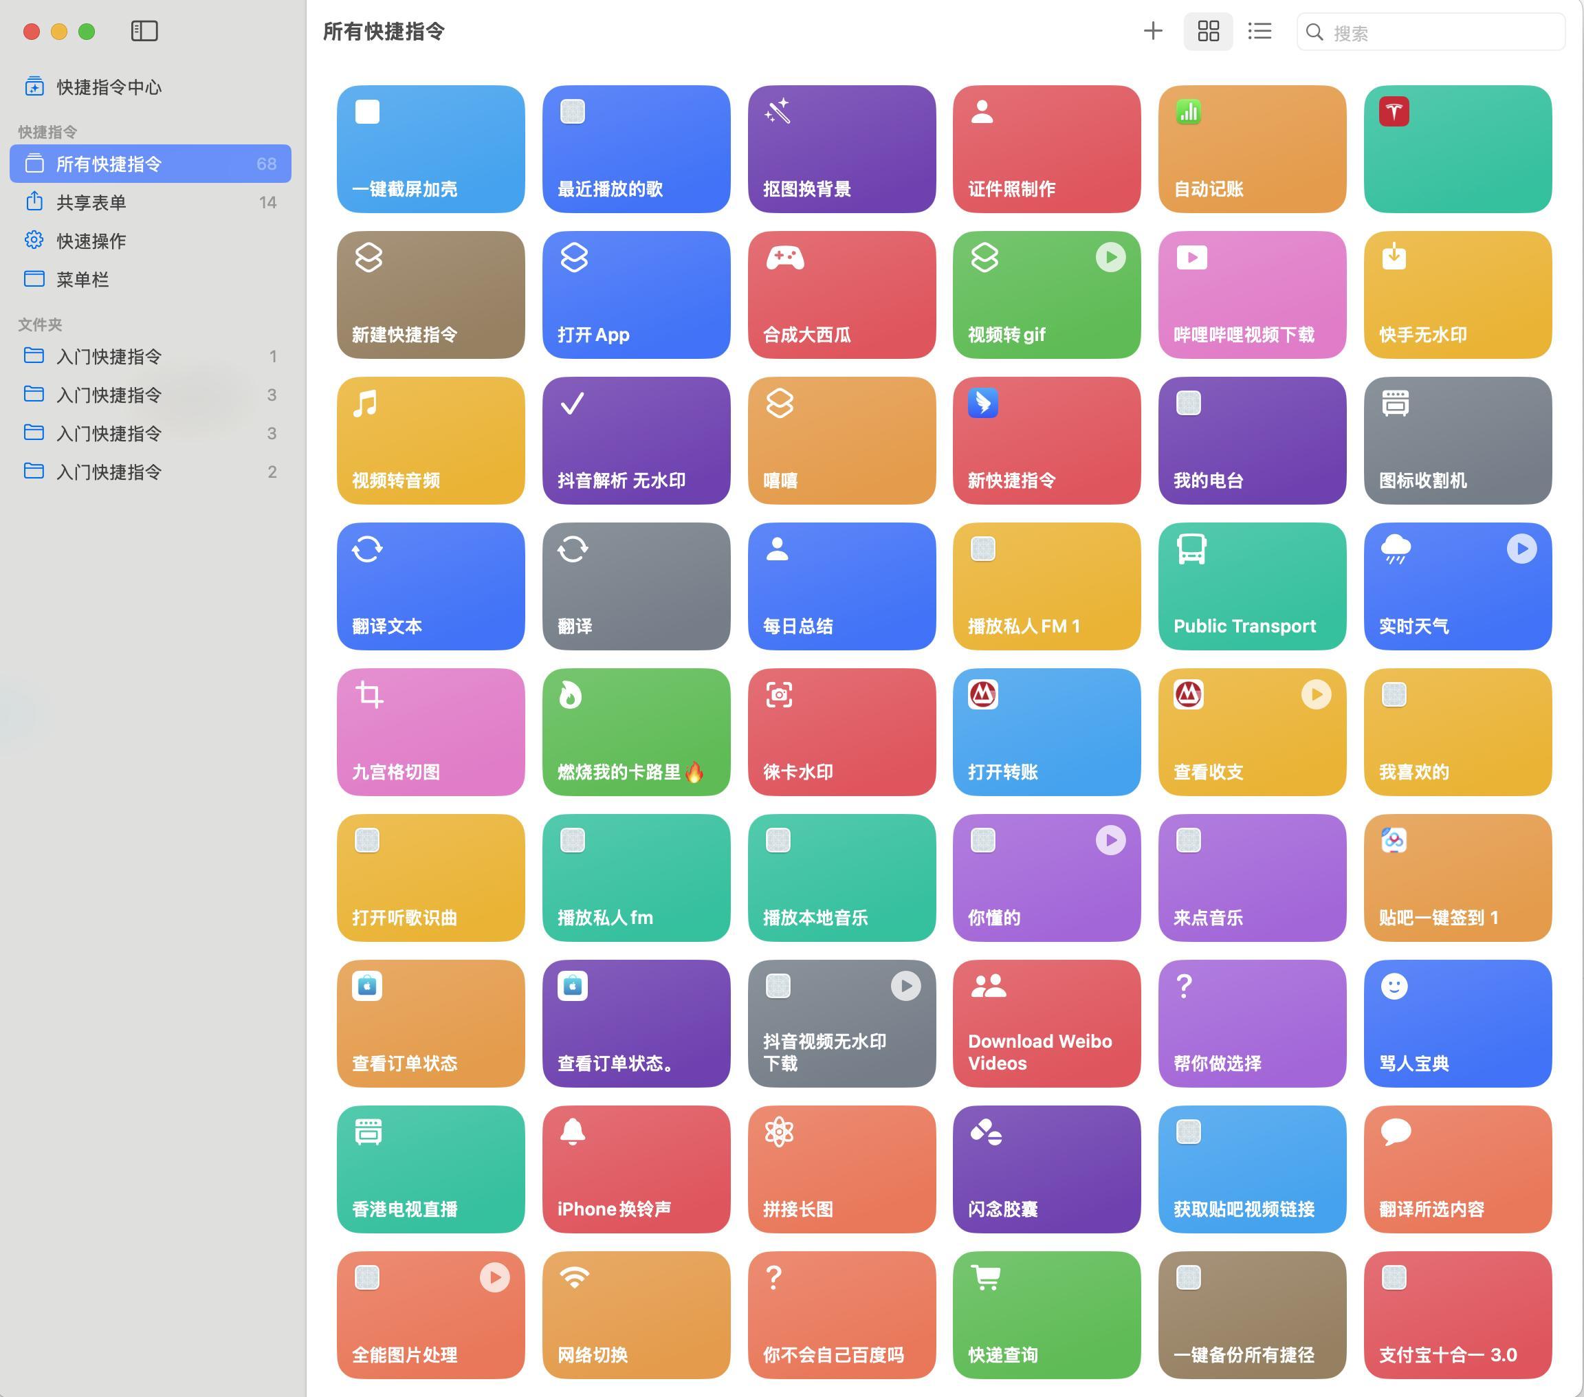This screenshot has width=1584, height=1397.
Task: Open the 来点音乐 shortcut tile
Action: [x=1253, y=877]
